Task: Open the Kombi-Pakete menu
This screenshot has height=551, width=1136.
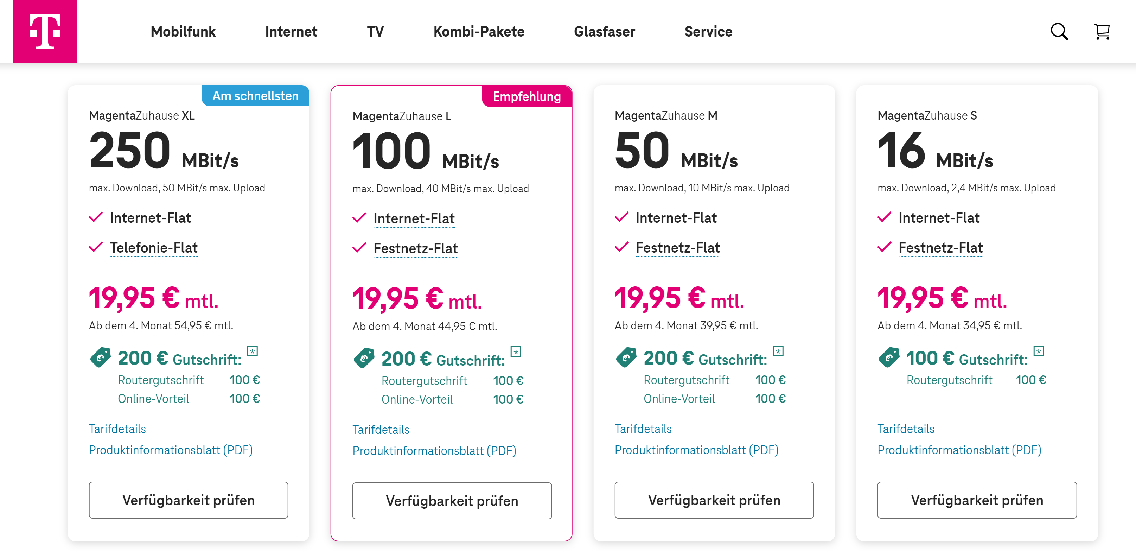Action: (478, 31)
